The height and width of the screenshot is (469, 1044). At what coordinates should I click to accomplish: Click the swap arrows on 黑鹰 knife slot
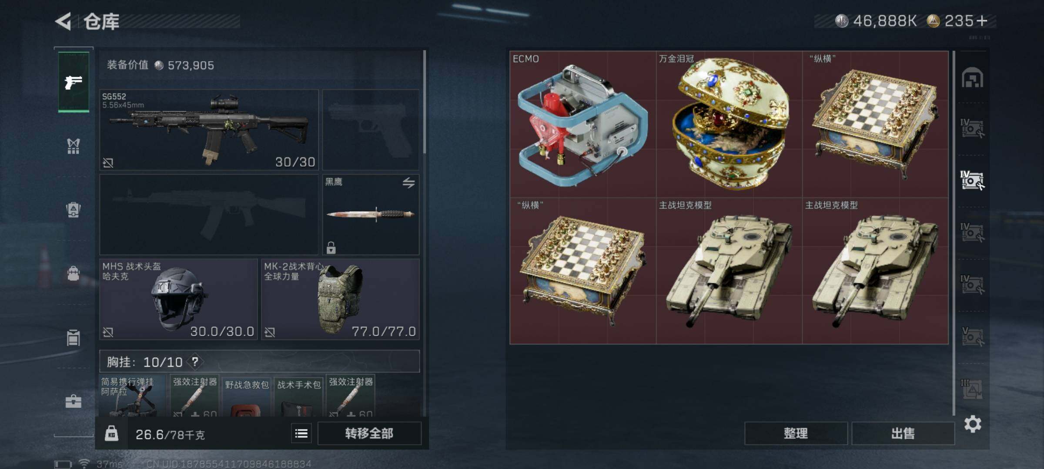[x=408, y=183]
